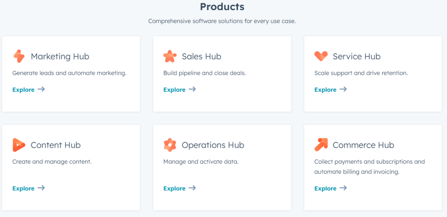Click 'Manage and activate data.' text
Screen dimensions: 447x217
(201, 162)
